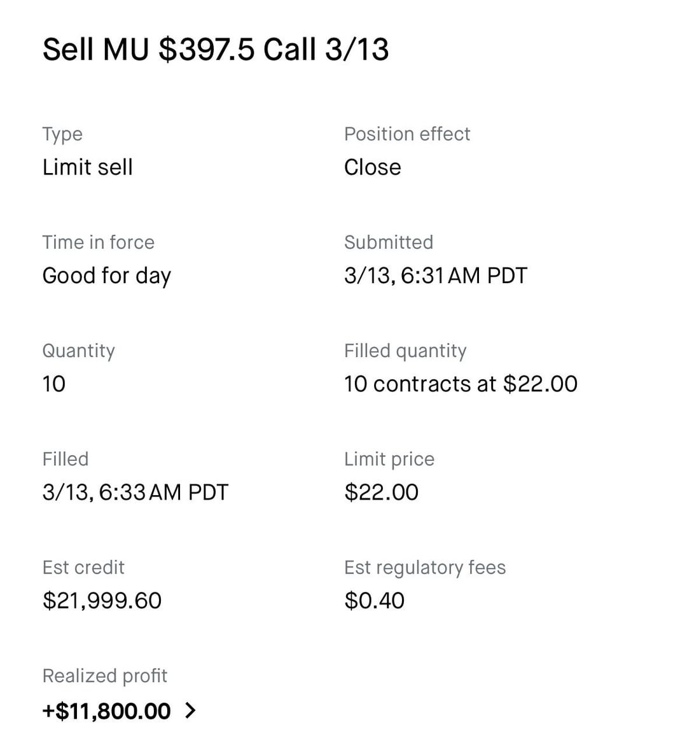
Task: Click the Est credit label
Action: (83, 567)
